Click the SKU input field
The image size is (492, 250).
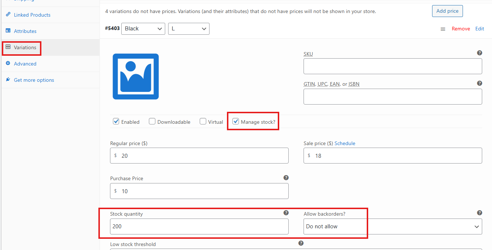393,66
